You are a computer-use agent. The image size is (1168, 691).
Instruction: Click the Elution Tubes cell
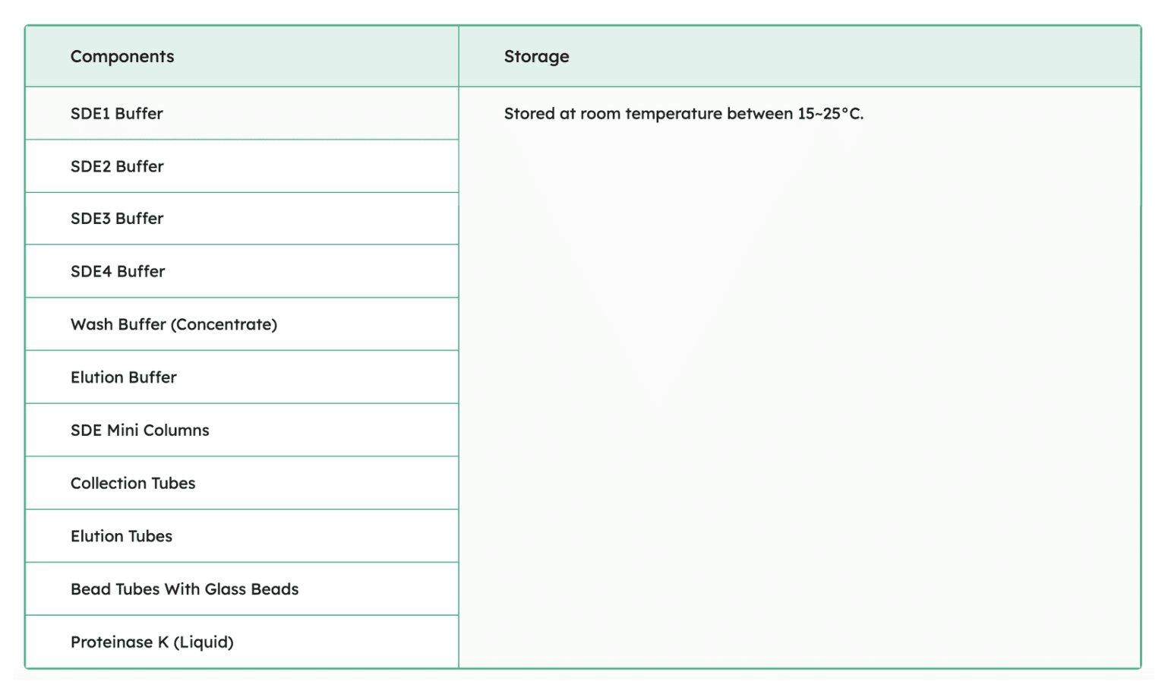[122, 537]
